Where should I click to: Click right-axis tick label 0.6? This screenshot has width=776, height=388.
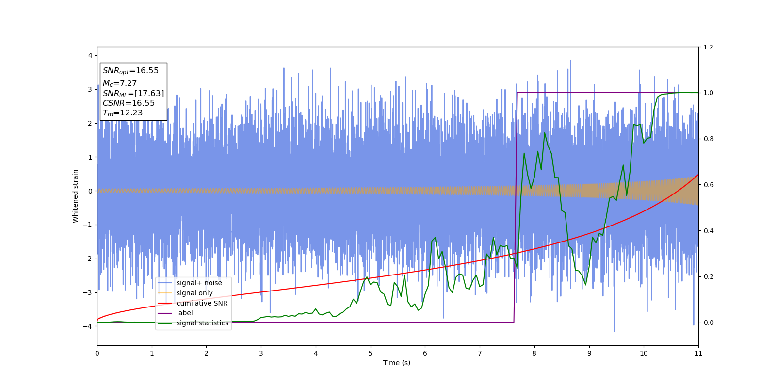coord(709,185)
